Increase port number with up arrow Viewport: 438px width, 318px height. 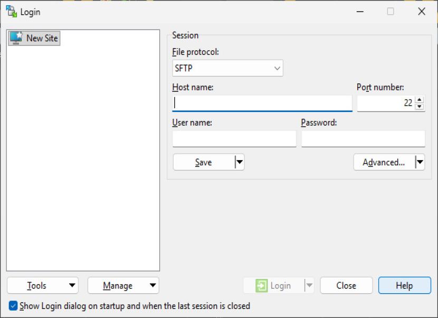(420, 100)
